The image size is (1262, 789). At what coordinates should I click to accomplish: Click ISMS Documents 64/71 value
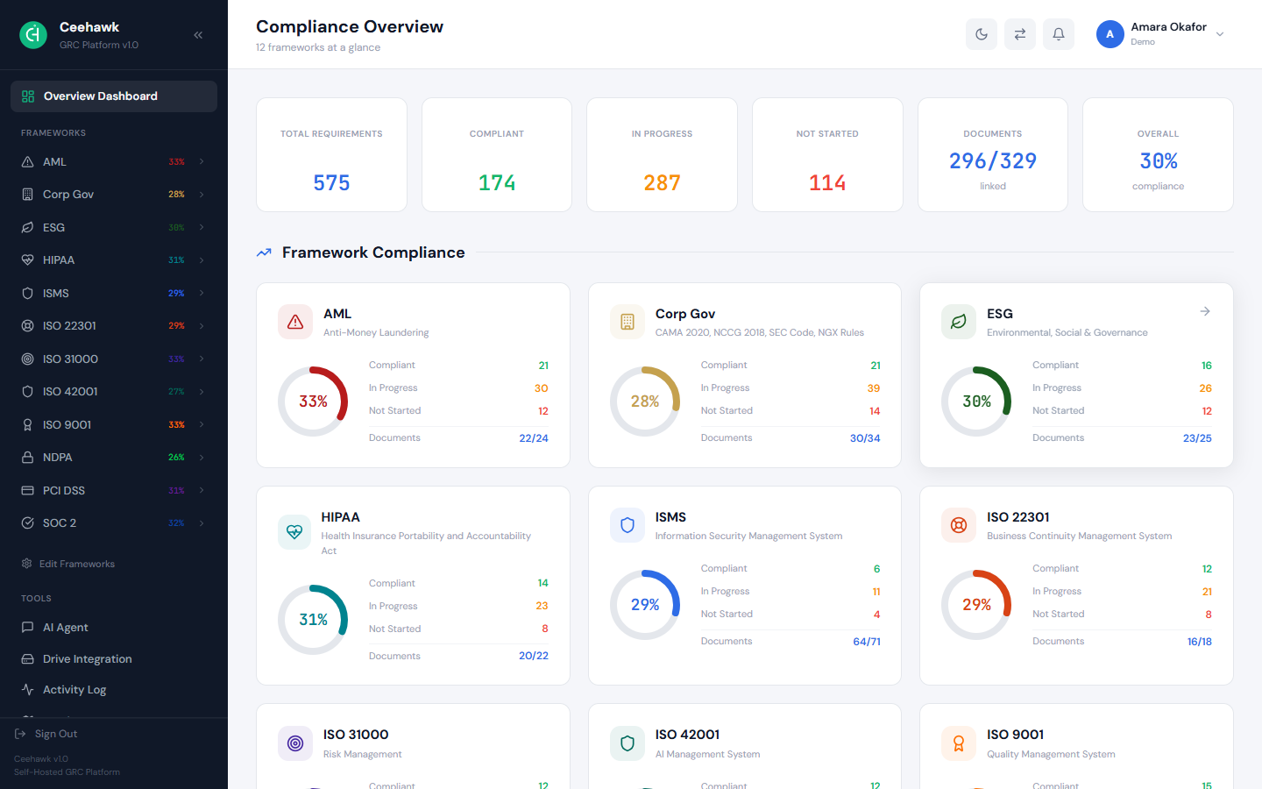point(867,642)
